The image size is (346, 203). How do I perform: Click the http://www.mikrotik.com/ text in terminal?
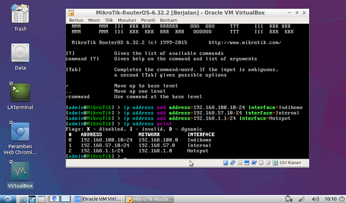click(x=245, y=42)
